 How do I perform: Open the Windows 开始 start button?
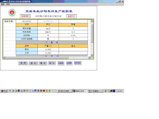4,91
